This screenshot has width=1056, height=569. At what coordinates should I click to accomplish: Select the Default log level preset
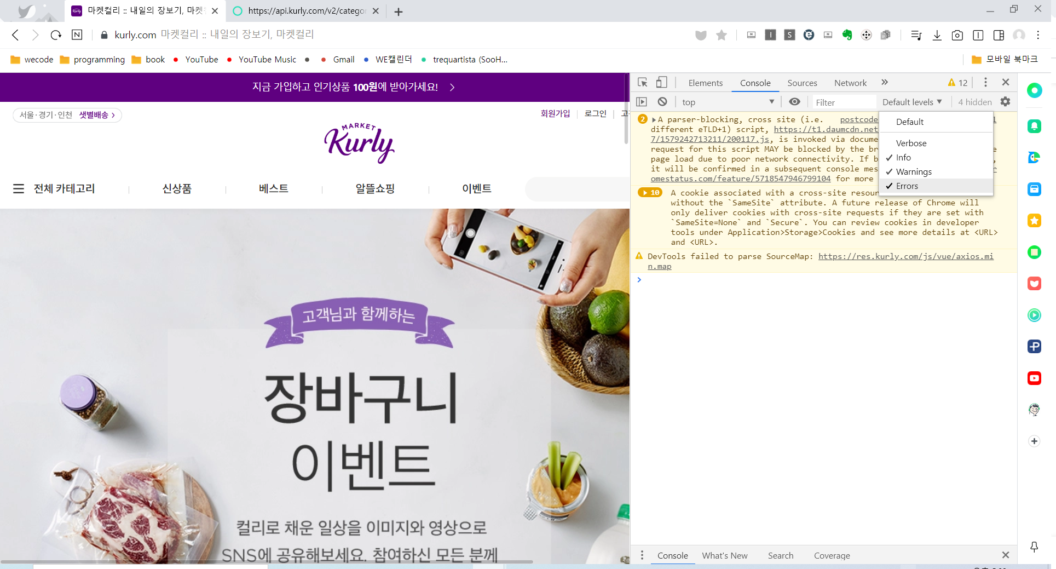pos(936,122)
